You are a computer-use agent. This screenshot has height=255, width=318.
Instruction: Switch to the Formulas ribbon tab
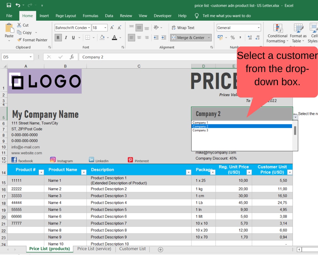90,16
